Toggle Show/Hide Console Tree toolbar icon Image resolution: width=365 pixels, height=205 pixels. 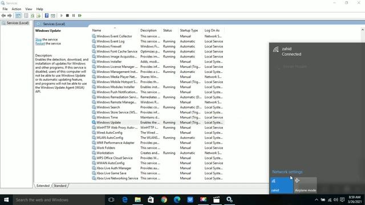pyautogui.click(x=18, y=15)
